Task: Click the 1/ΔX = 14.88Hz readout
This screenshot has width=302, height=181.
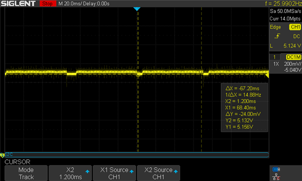Action: [x=243, y=95]
